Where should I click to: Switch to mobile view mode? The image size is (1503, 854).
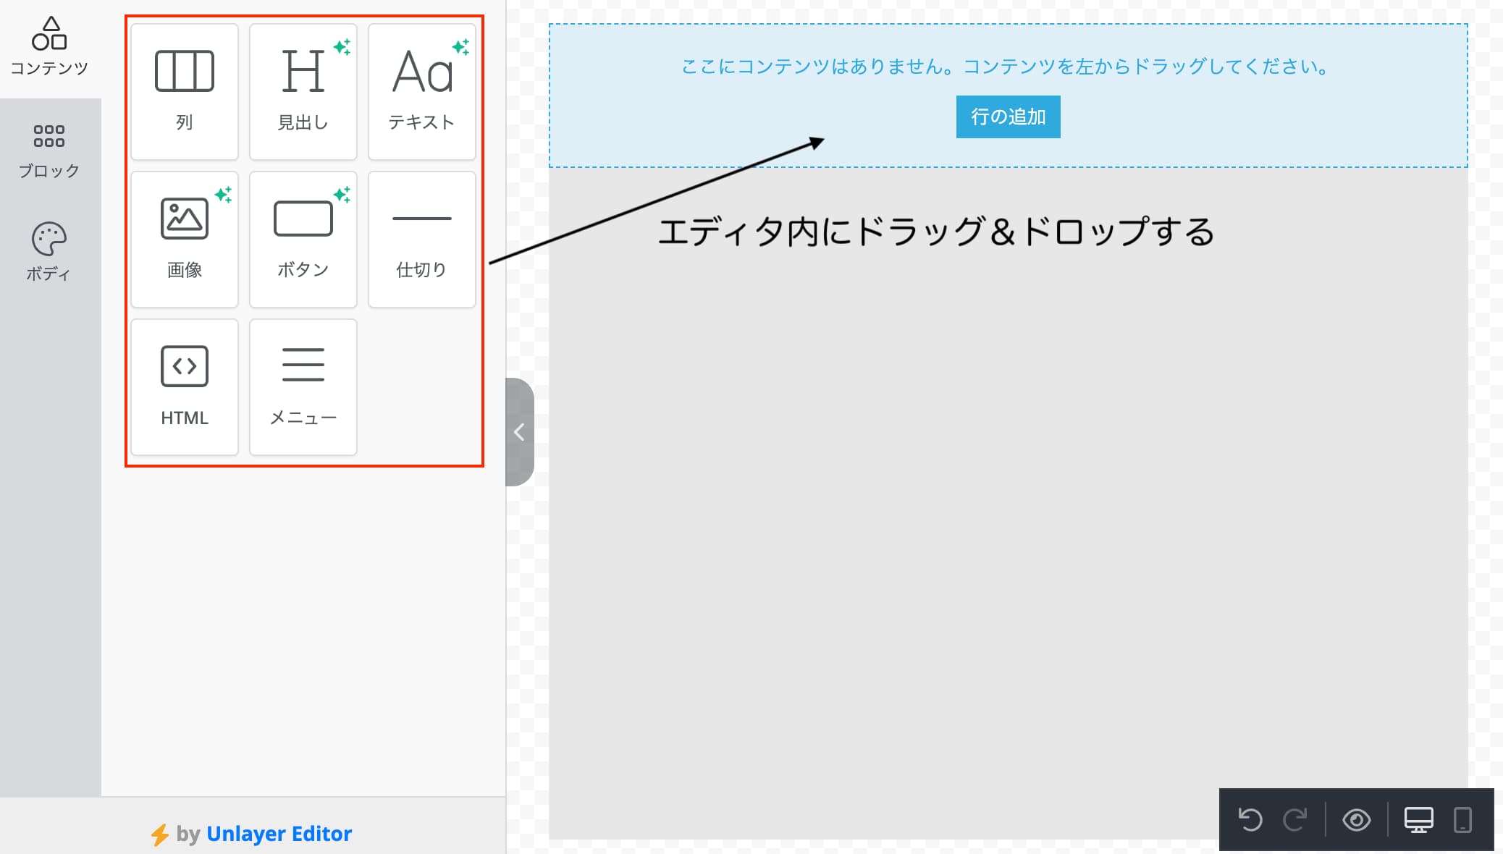pyautogui.click(x=1462, y=820)
